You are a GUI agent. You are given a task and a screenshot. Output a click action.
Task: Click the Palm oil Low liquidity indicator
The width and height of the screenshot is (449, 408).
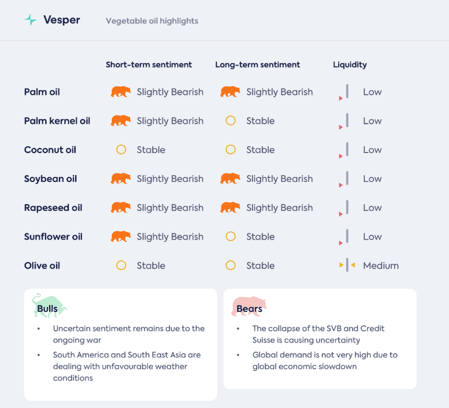click(344, 93)
